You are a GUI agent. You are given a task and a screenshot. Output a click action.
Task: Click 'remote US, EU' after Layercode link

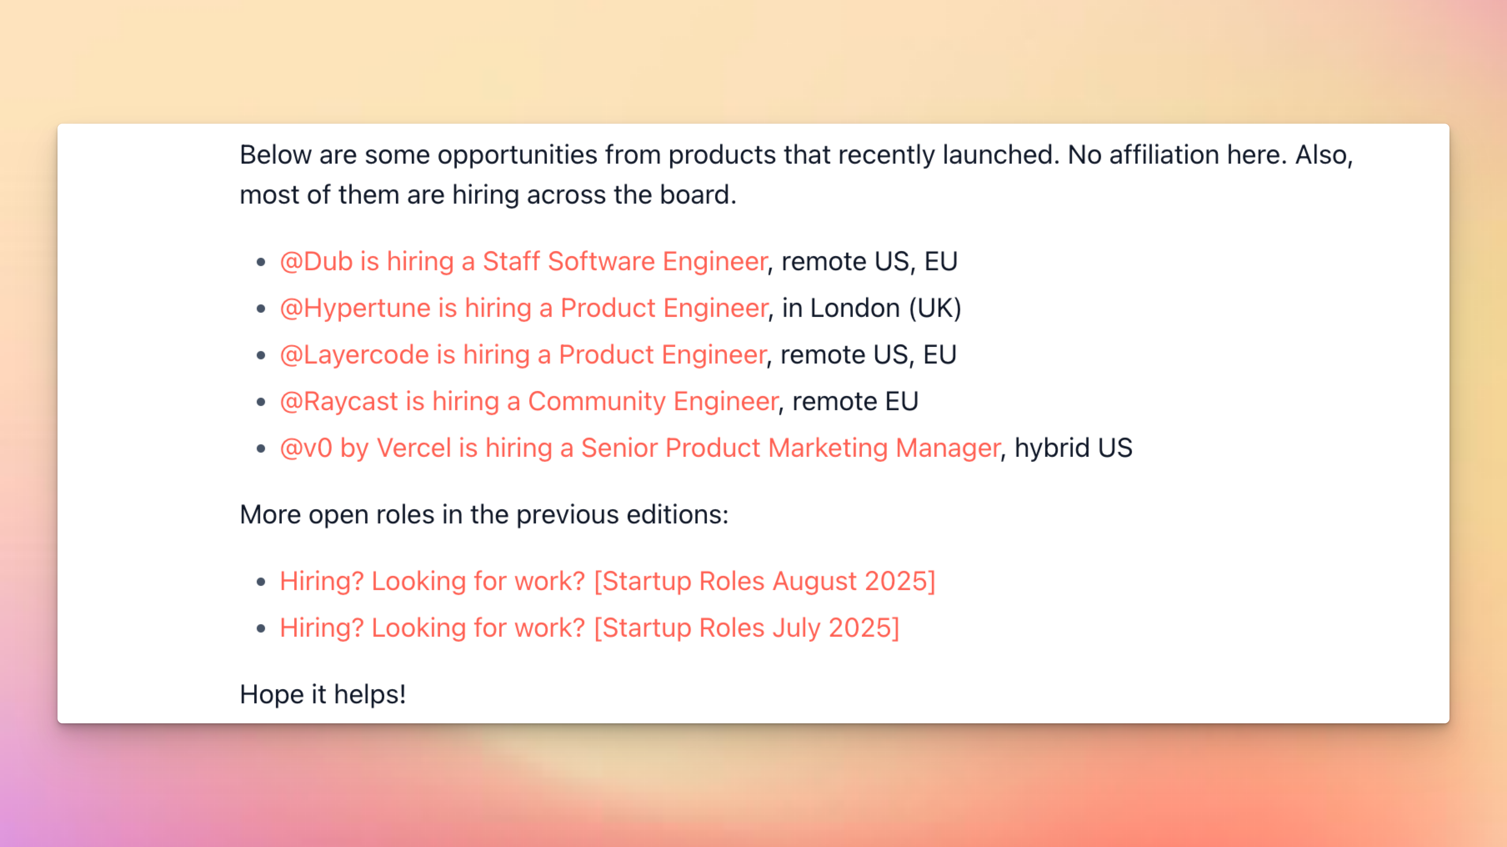click(868, 355)
